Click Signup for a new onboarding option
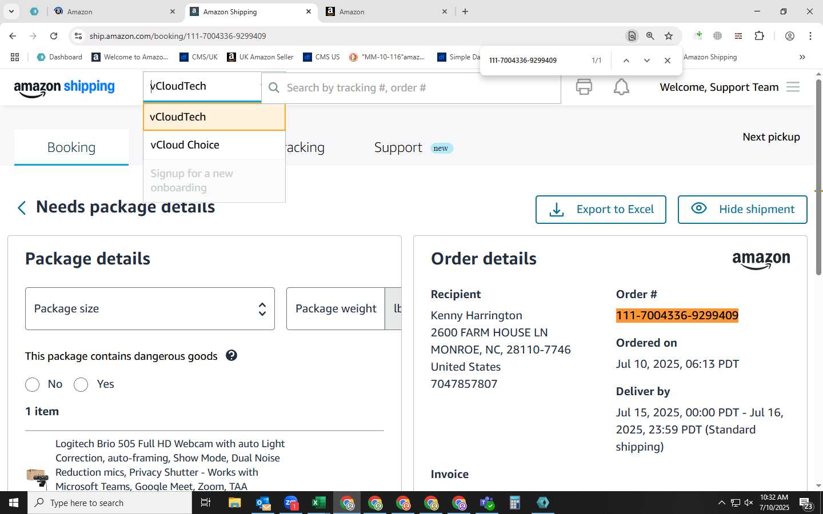The height and width of the screenshot is (514, 823). [x=214, y=180]
